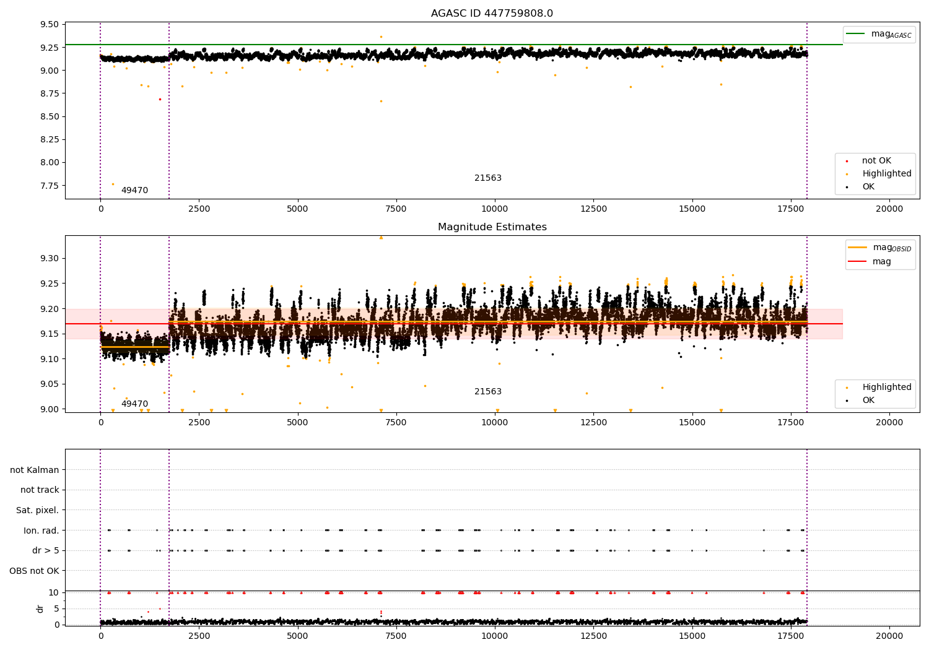Click the '8.50' y-axis tick of top plot

click(x=50, y=116)
